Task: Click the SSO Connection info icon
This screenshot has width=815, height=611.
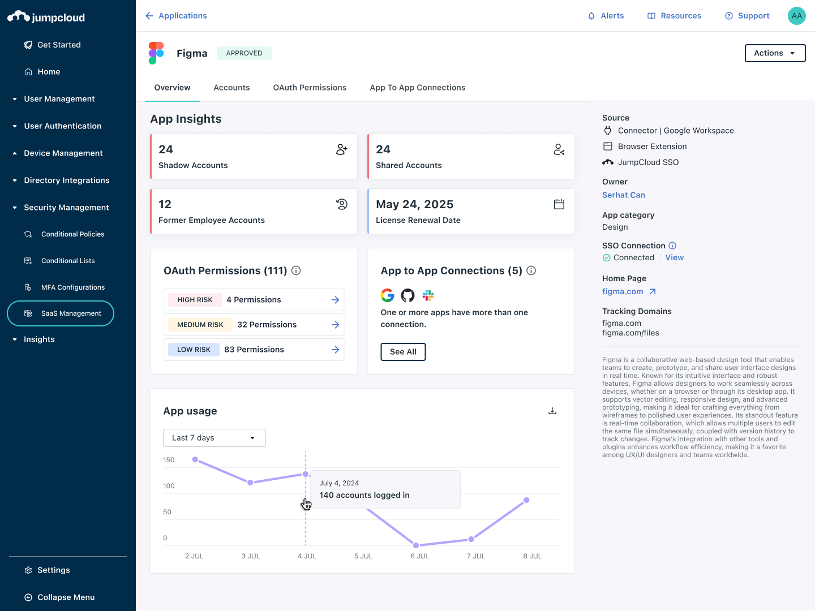Action: click(672, 246)
